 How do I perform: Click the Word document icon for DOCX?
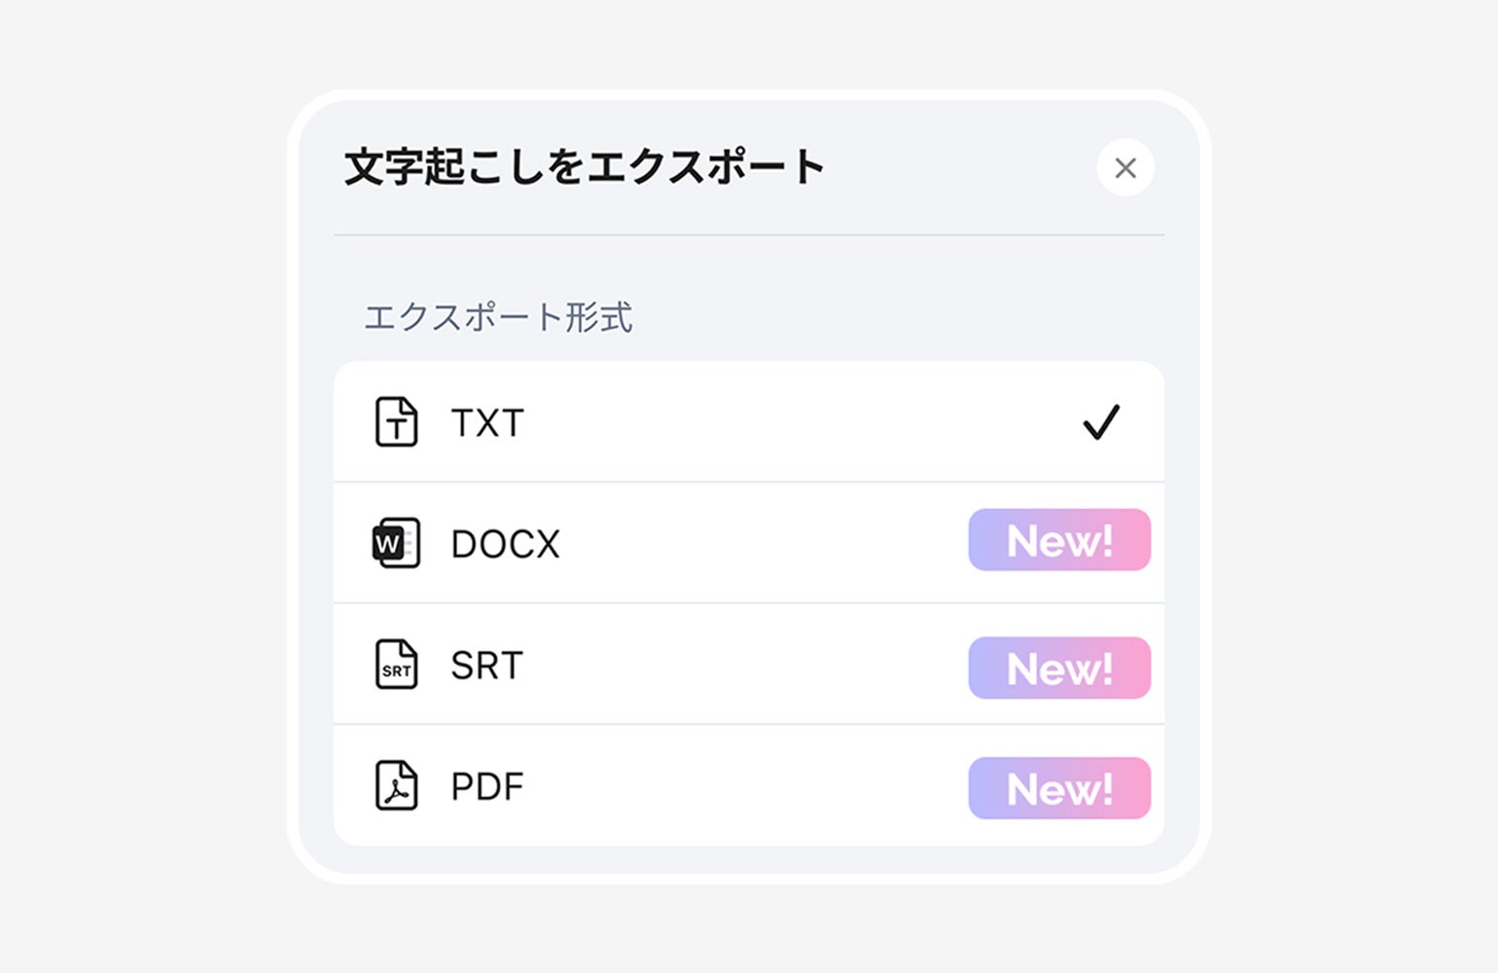[396, 543]
